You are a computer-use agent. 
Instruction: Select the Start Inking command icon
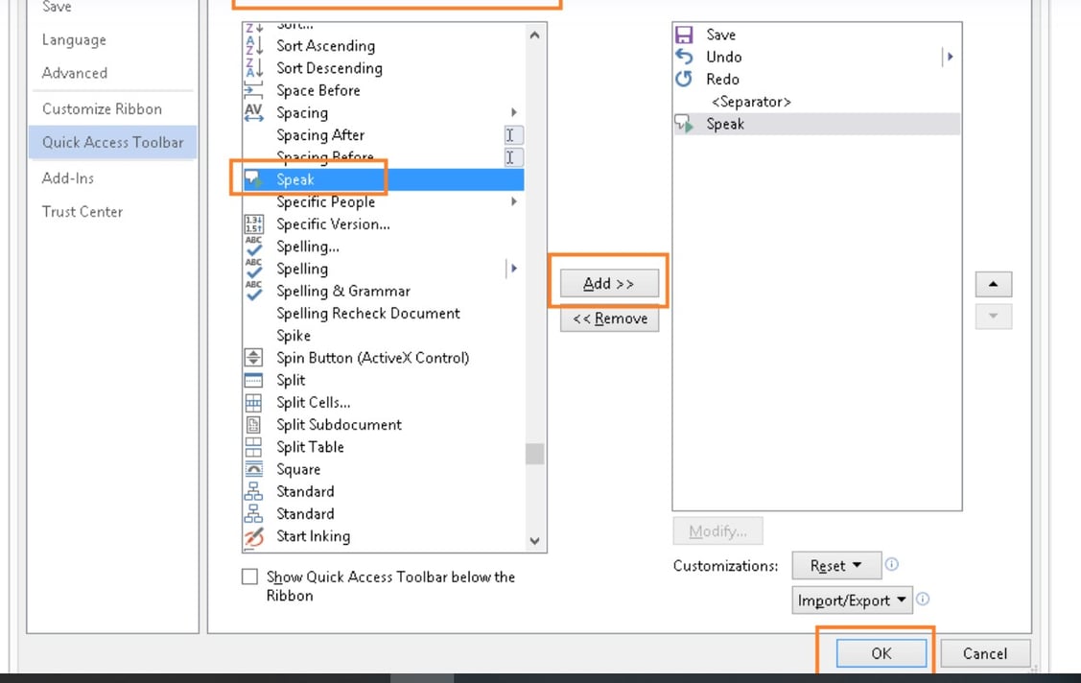[253, 536]
